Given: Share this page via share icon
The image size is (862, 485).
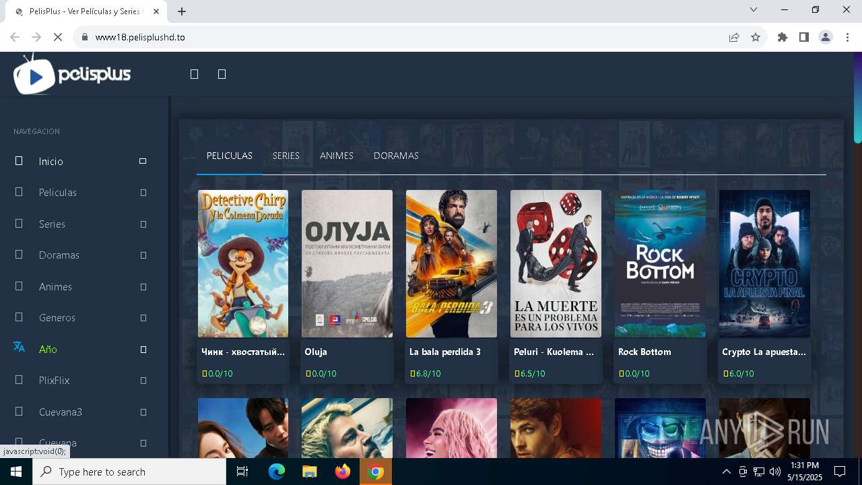Looking at the screenshot, I should [x=734, y=37].
